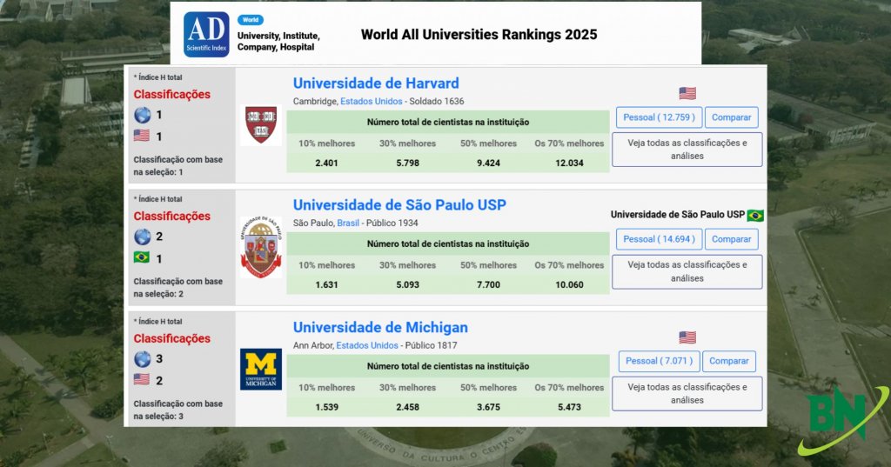Click USP 70% melhores value 10.060
This screenshot has height=467, width=891.
569,284
